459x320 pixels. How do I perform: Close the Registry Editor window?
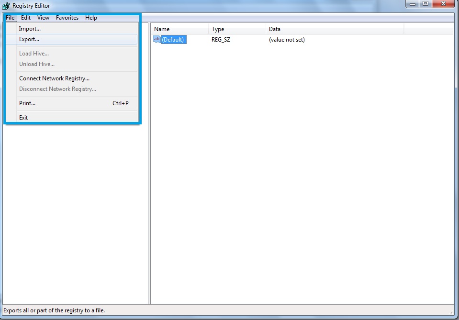coord(443,4)
